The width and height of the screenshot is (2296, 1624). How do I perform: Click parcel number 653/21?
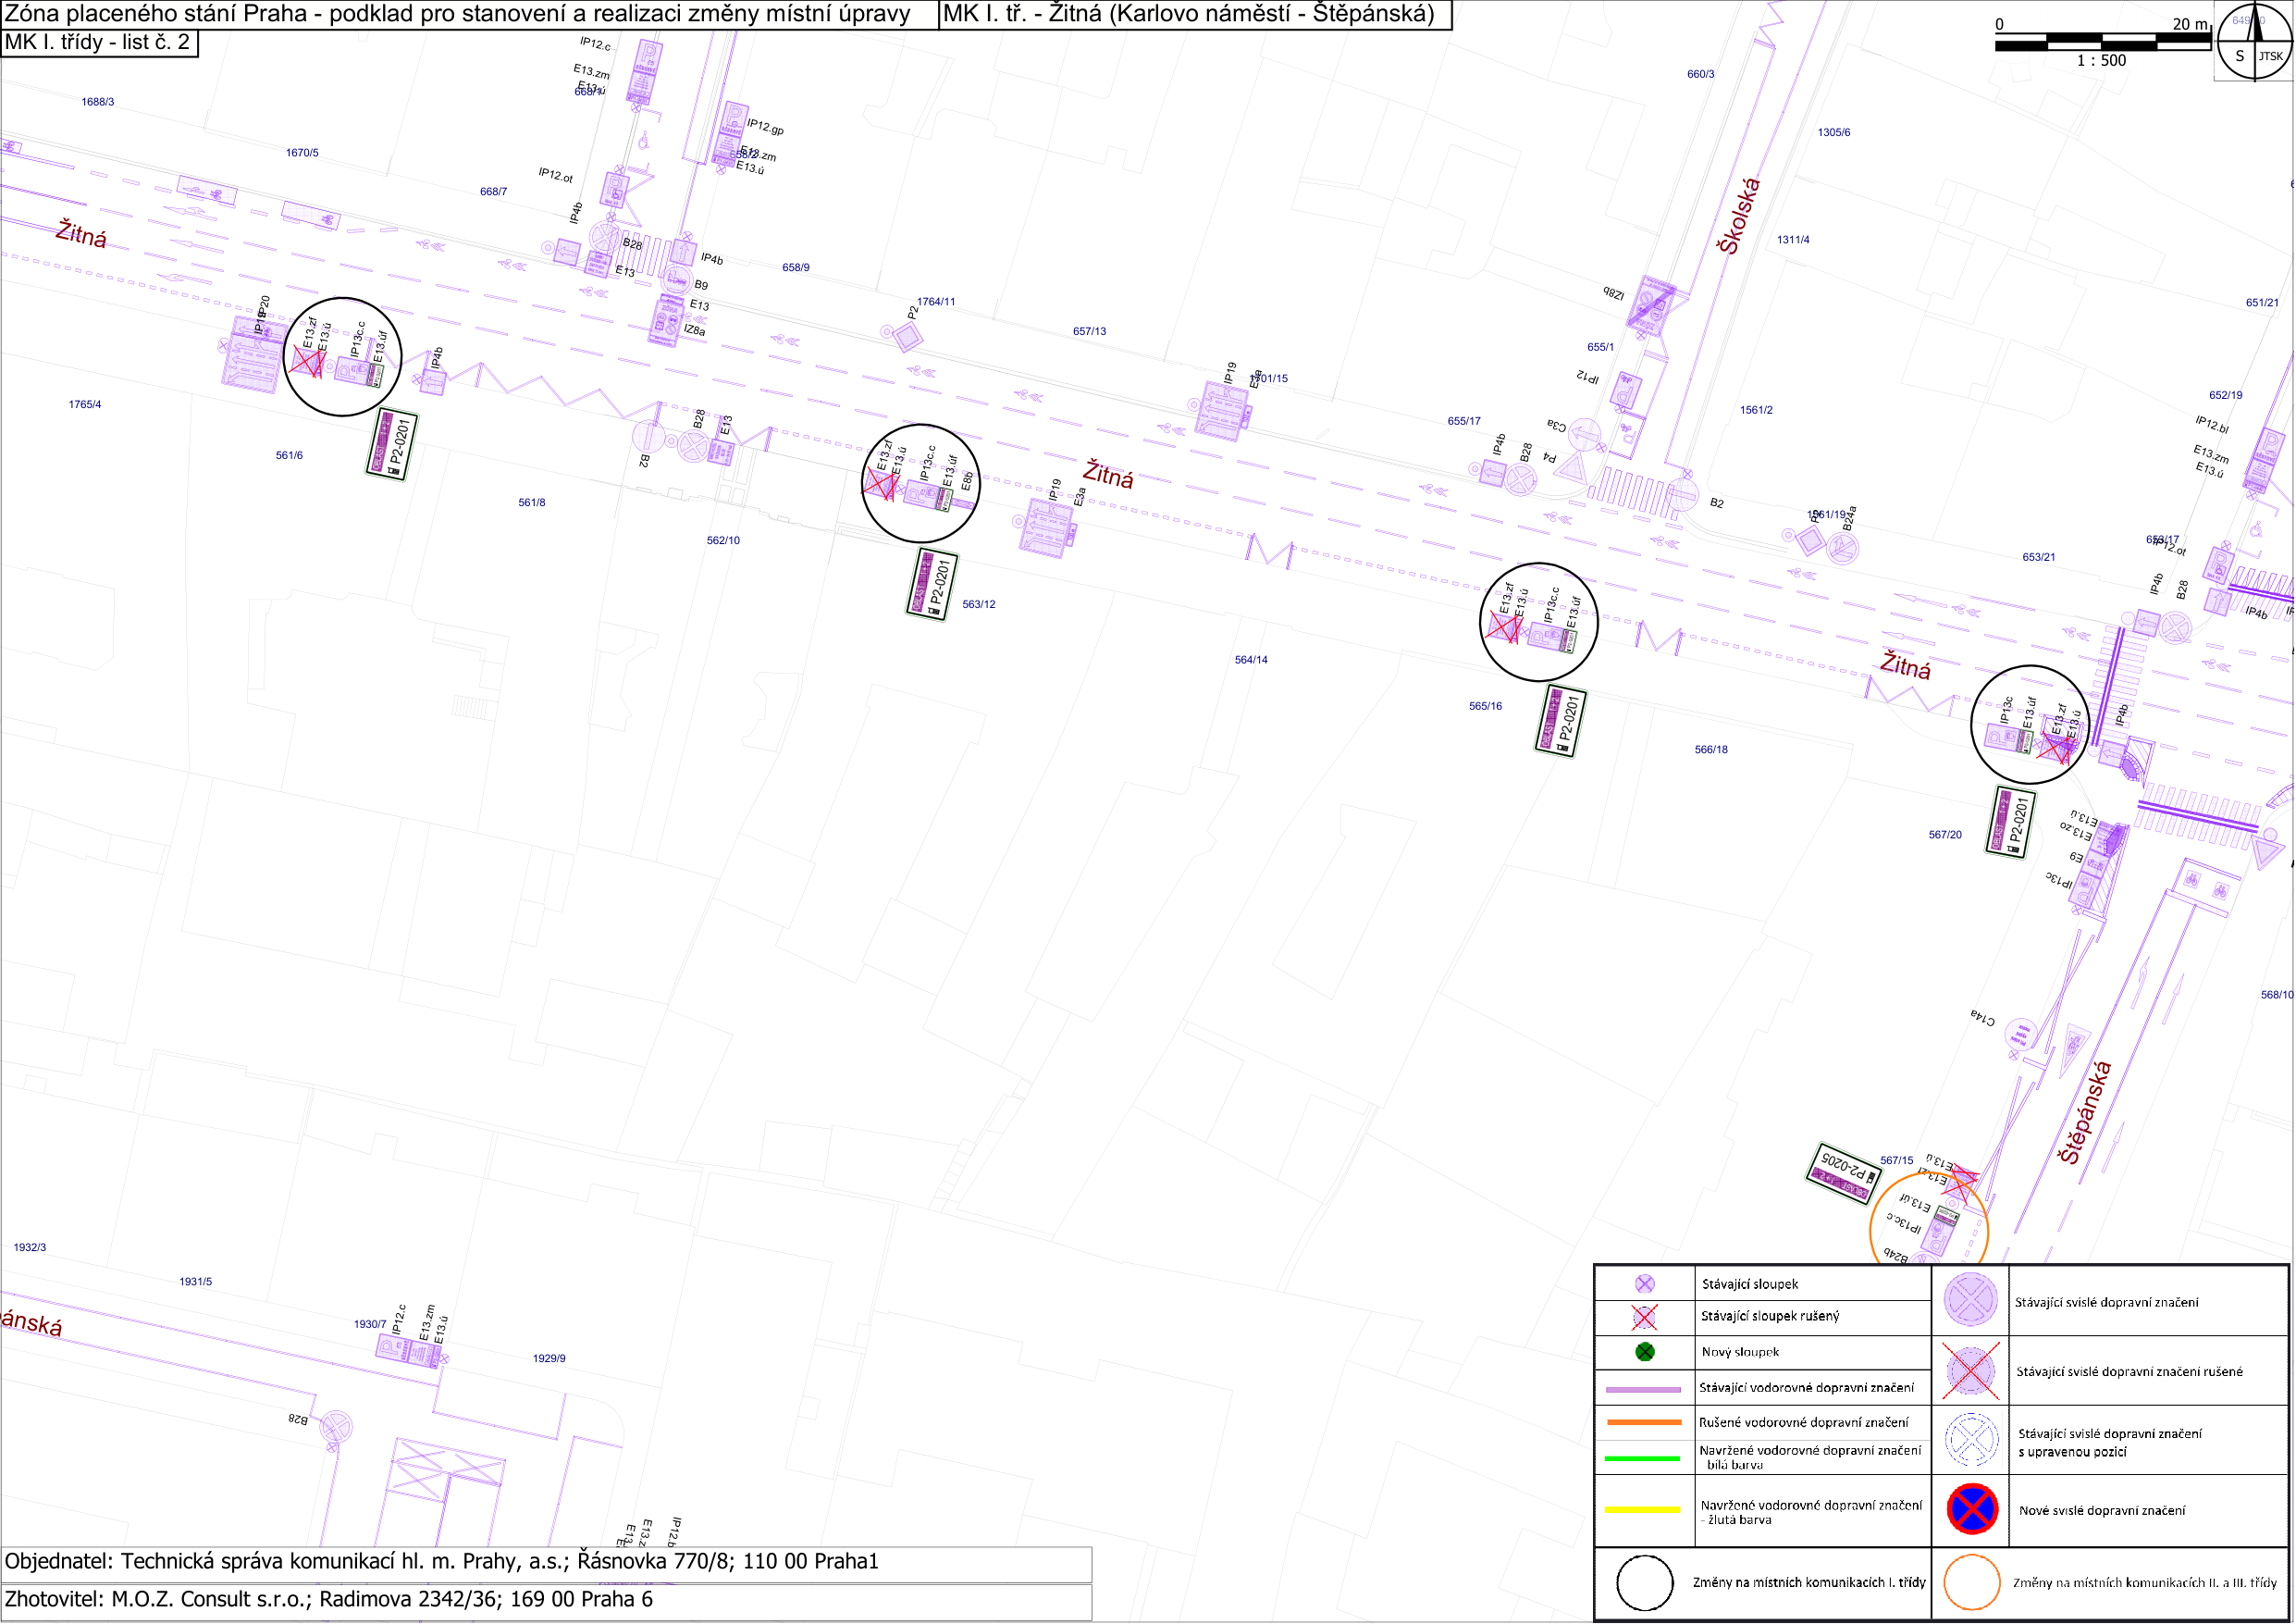[x=2039, y=557]
